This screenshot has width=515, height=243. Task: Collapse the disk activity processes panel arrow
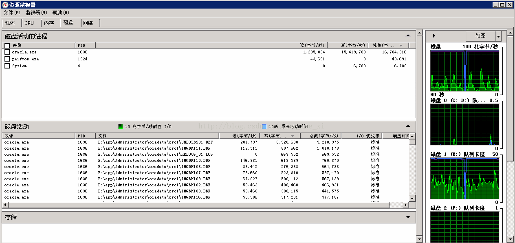408,35
